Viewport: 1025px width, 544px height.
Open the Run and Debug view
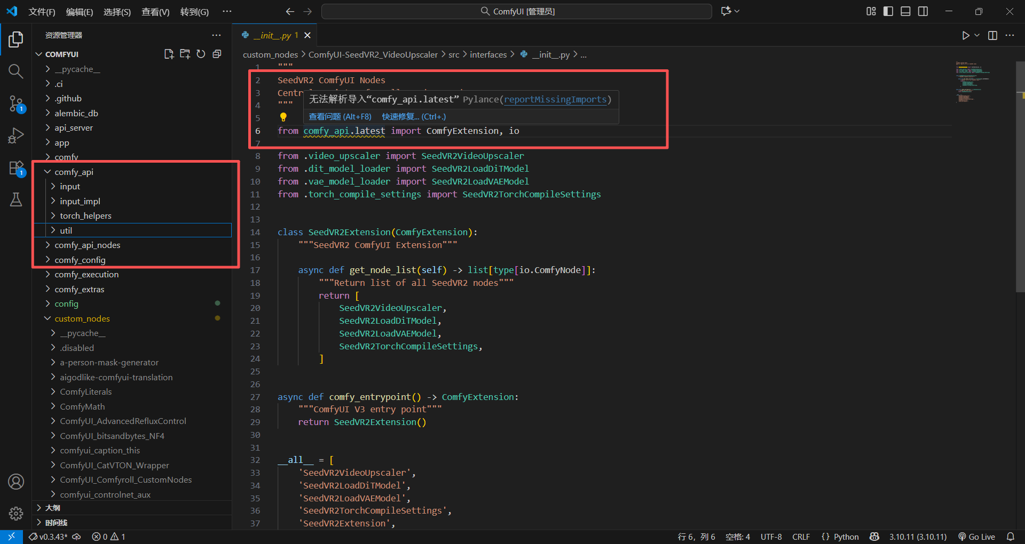(16, 135)
